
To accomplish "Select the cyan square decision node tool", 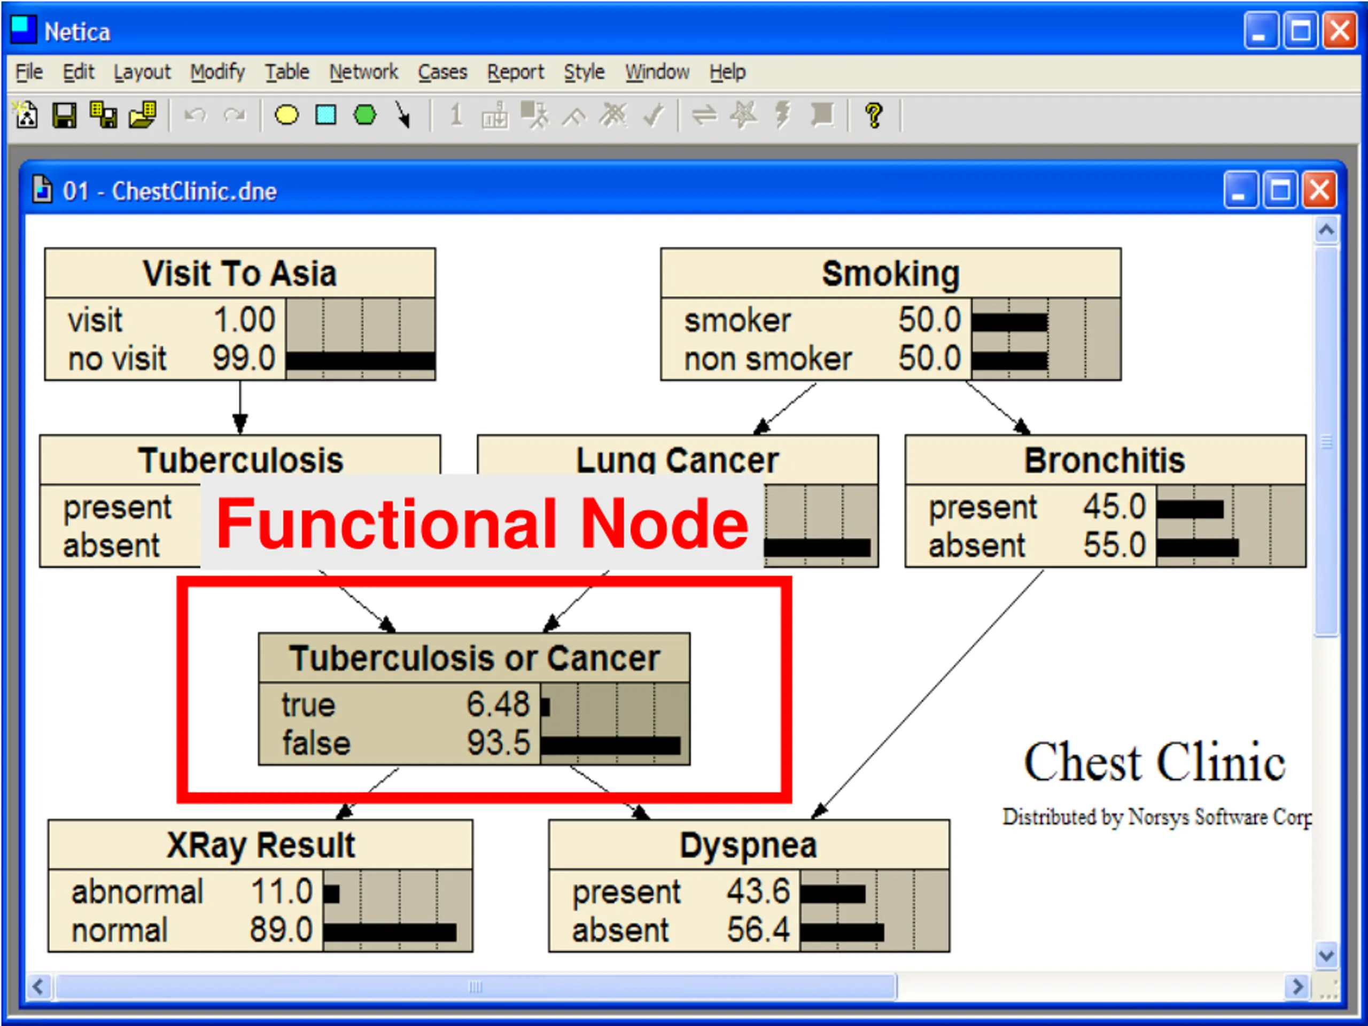I will pyautogui.click(x=326, y=115).
